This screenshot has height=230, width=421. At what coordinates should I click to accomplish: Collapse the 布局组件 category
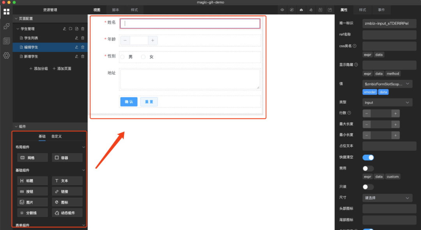tap(83, 147)
